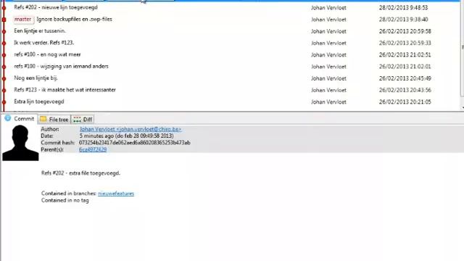Image resolution: width=464 pixels, height=261 pixels.
Task: Click the date 28/02/2013 9:38:40
Action: pyautogui.click(x=403, y=20)
